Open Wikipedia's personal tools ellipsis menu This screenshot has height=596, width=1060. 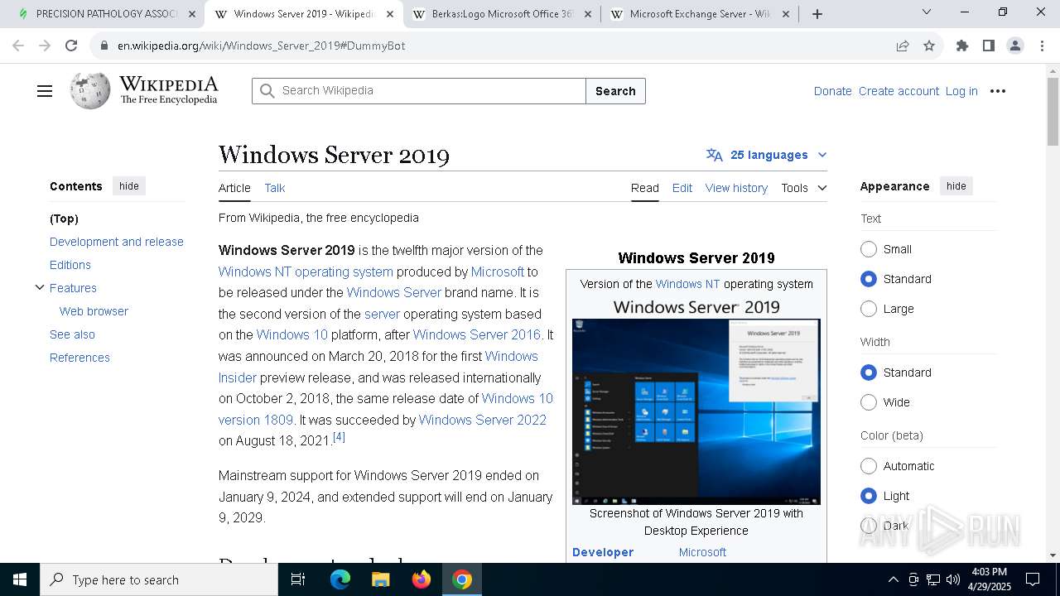tap(998, 91)
